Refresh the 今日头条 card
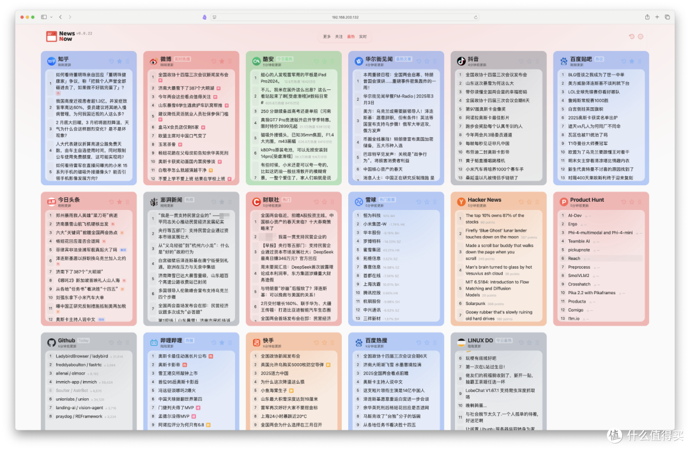Image resolution: width=690 pixels, height=450 pixels. 111,202
